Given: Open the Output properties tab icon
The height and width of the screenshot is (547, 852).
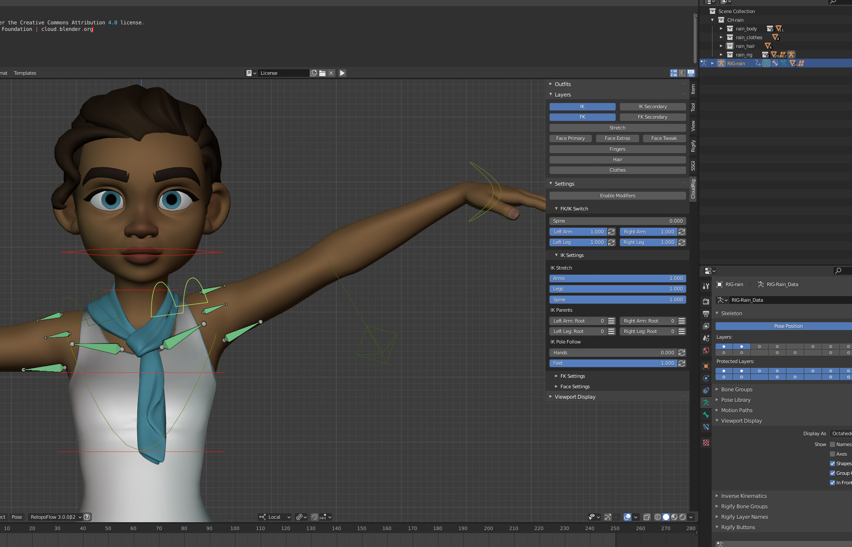Looking at the screenshot, I should [706, 314].
